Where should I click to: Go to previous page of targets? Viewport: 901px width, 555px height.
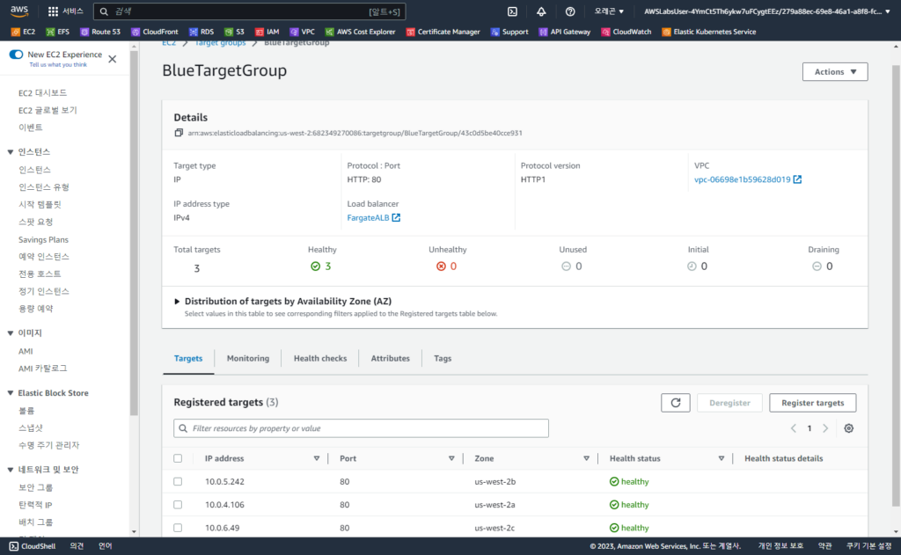click(794, 428)
